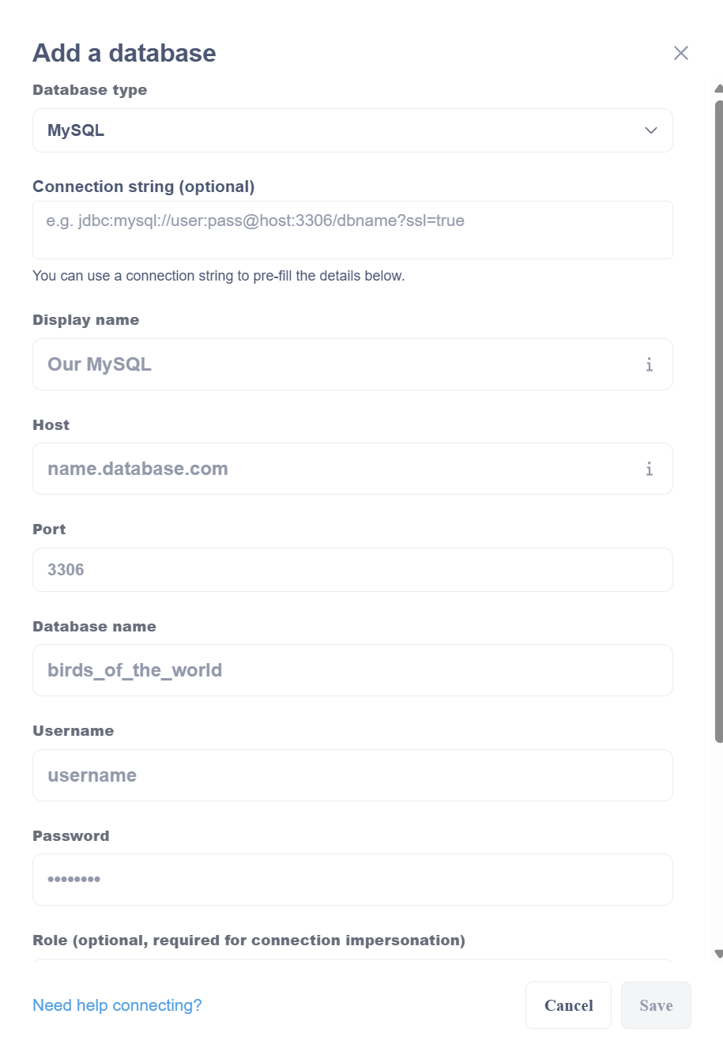Open the Database type dropdown showing MySQL
723x1063 pixels.
[352, 130]
